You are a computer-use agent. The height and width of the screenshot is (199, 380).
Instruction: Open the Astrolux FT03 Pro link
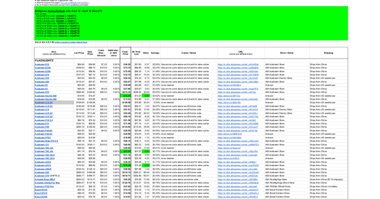pyautogui.click(x=44, y=186)
